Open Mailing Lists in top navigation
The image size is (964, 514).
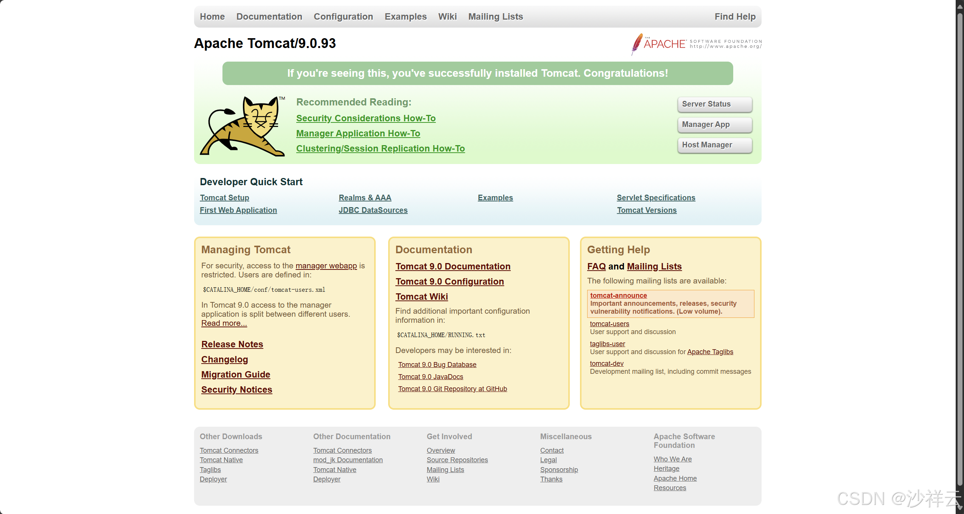[x=496, y=17]
